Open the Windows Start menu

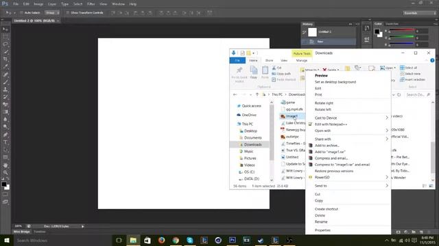[6, 240]
